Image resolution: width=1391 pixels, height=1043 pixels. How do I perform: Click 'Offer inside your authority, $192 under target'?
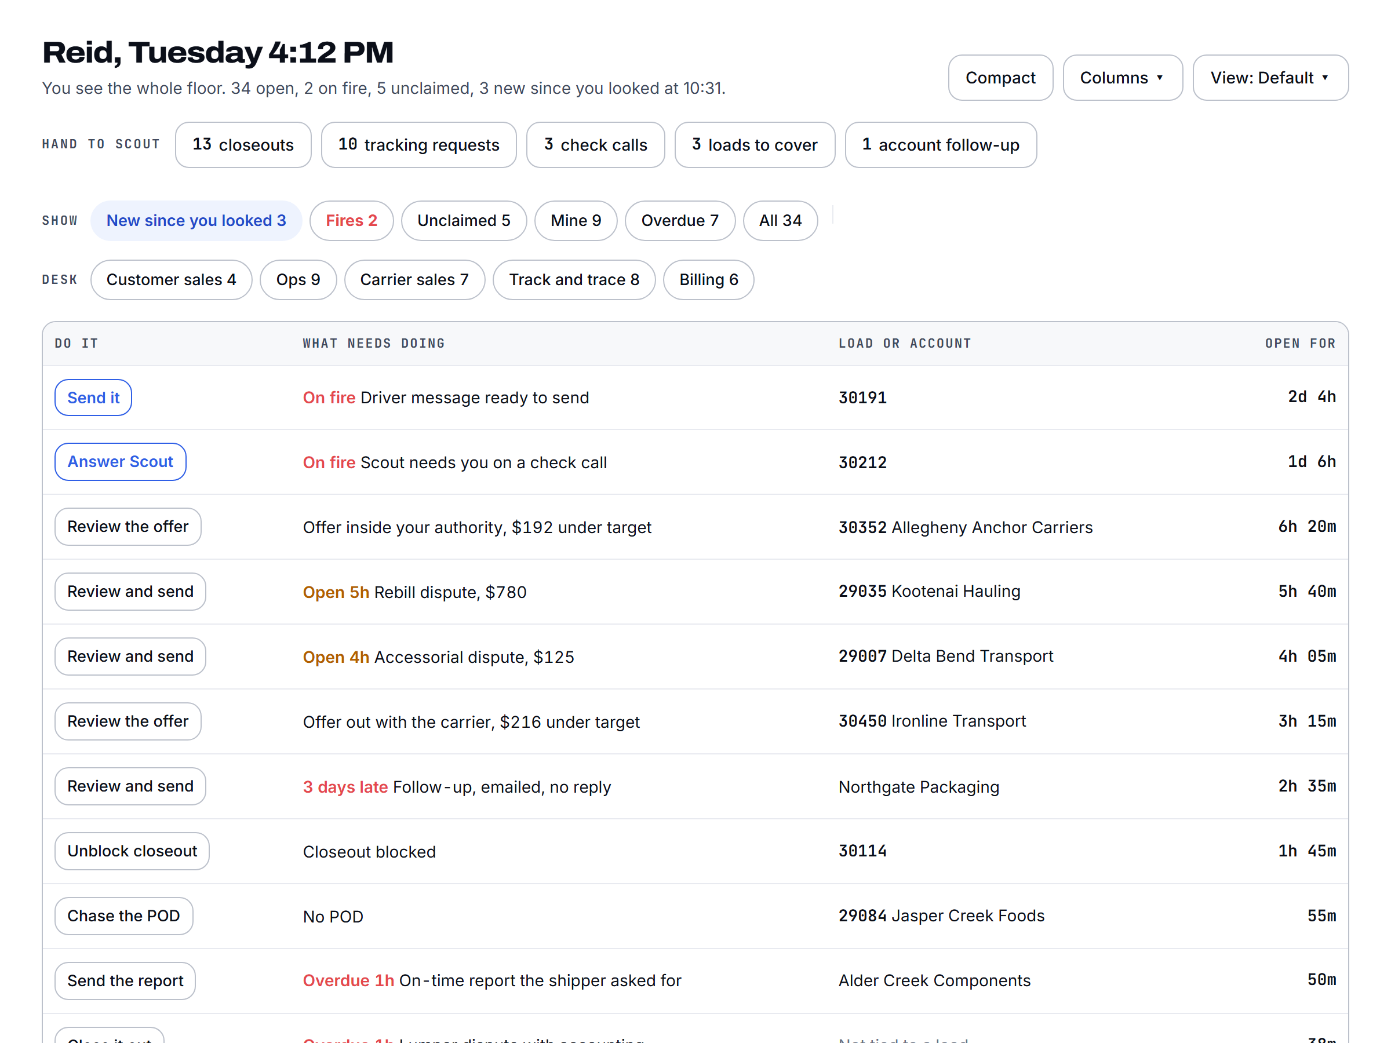(476, 527)
